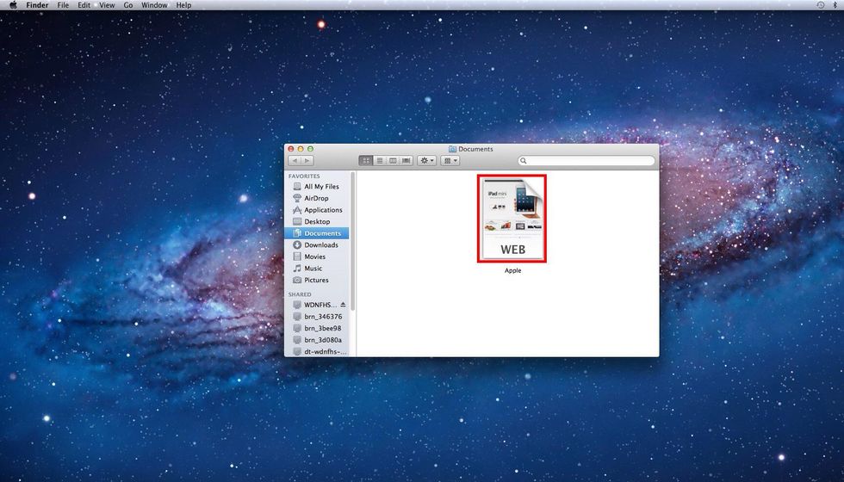Screen dimensions: 844x482
Task: Switch to icon view
Action: pos(365,161)
